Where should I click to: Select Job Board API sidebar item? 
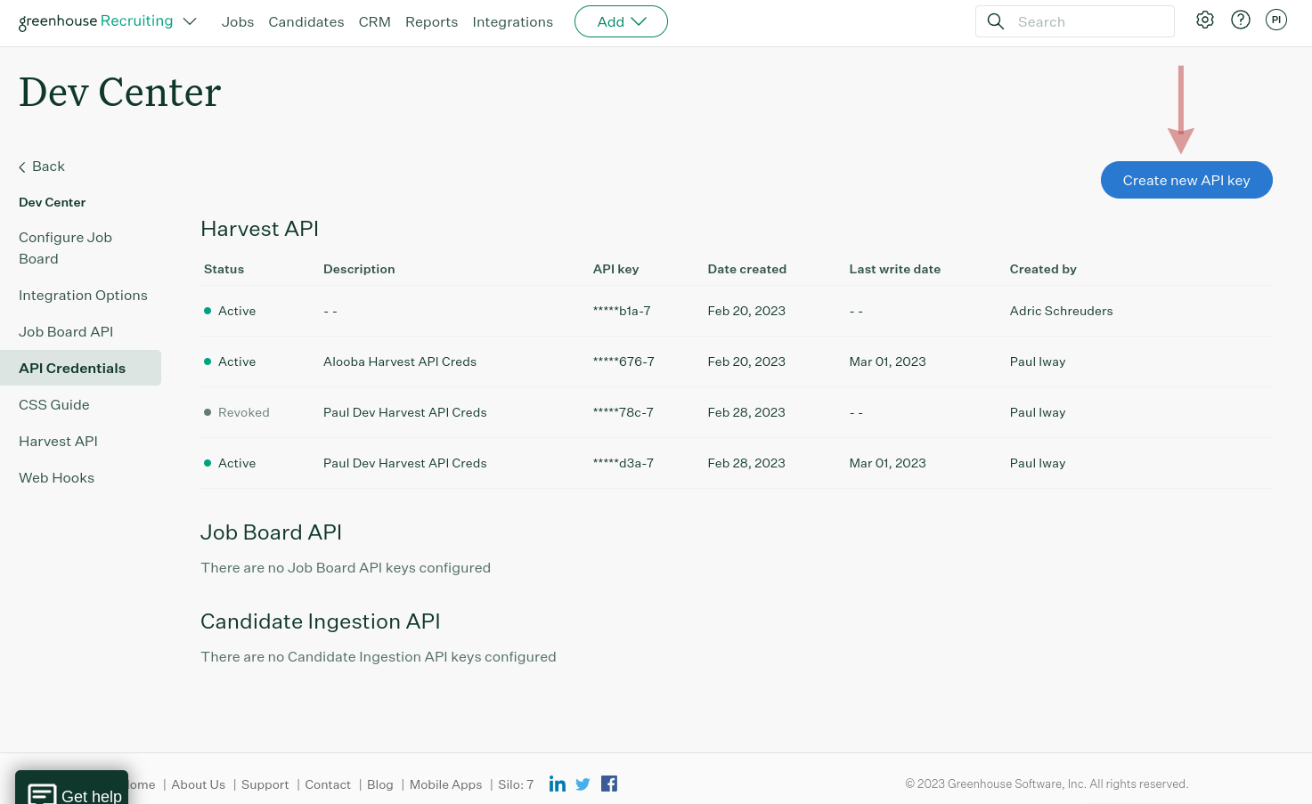(x=66, y=332)
